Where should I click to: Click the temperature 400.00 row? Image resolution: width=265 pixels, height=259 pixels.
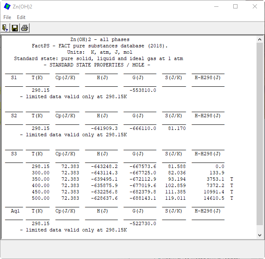[x=41, y=185]
